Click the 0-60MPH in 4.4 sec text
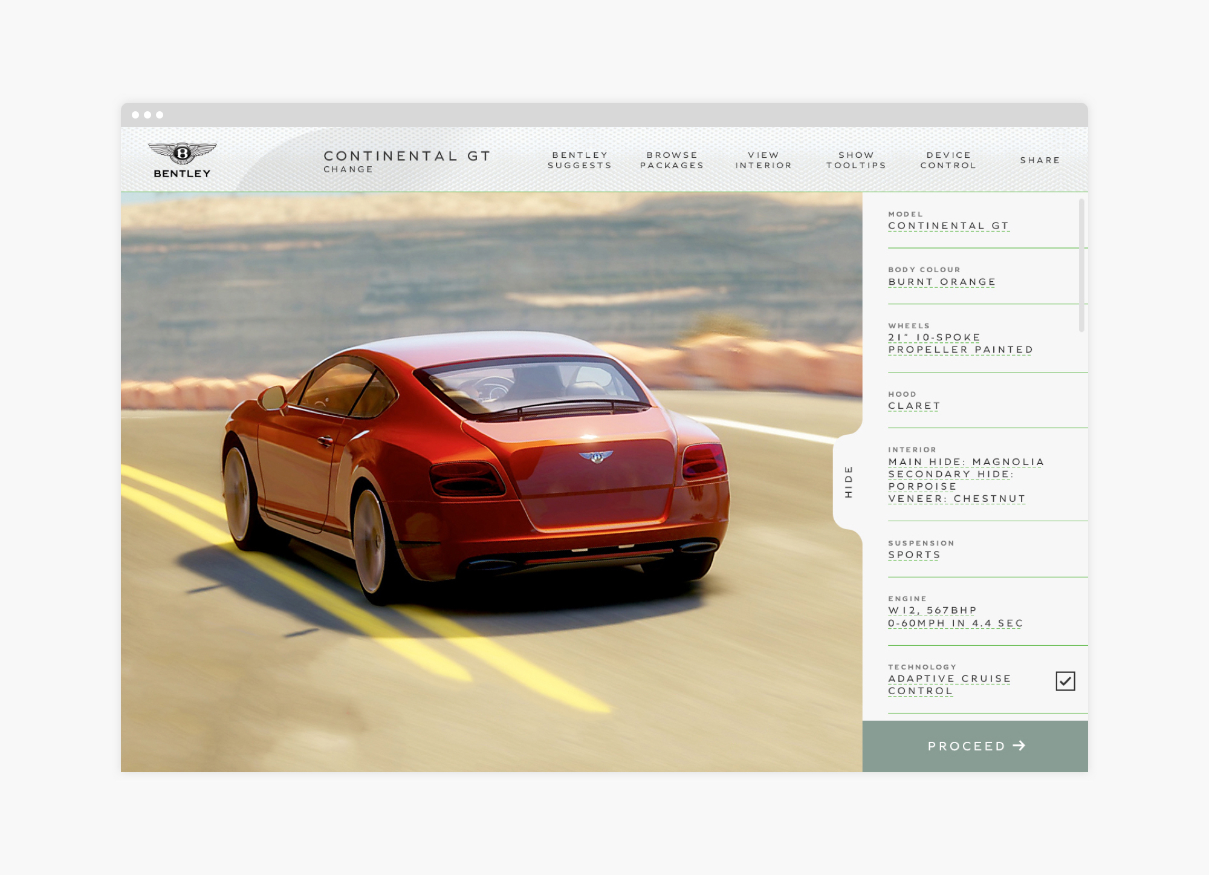This screenshot has width=1209, height=875. point(955,623)
